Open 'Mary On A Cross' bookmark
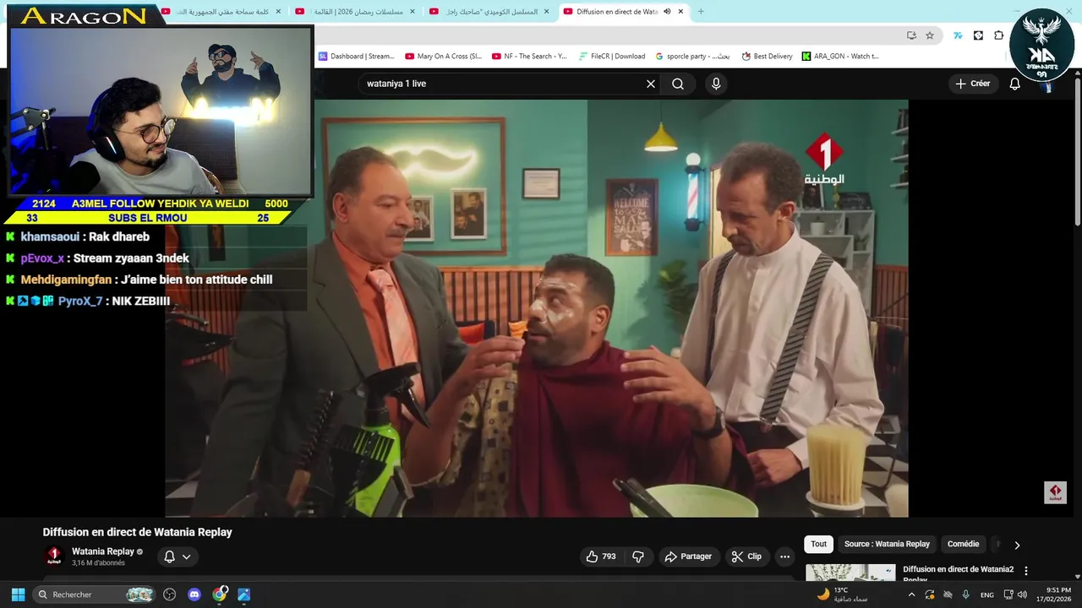Image resolution: width=1082 pixels, height=608 pixels. click(443, 57)
